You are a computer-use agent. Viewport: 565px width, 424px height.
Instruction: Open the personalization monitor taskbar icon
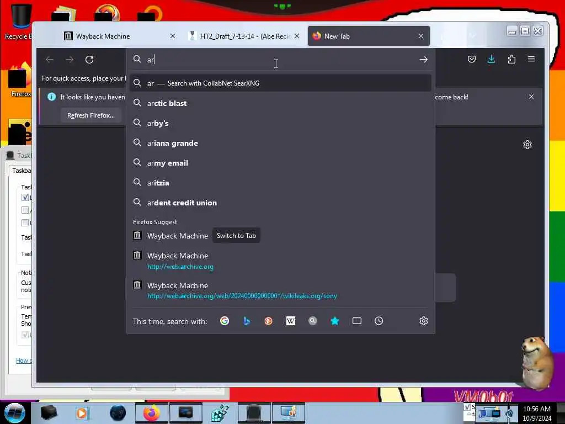[288, 413]
